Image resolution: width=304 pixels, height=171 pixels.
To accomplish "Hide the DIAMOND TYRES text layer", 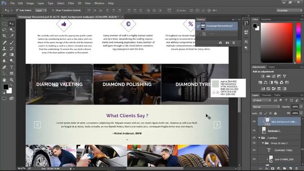I will click(254, 150).
